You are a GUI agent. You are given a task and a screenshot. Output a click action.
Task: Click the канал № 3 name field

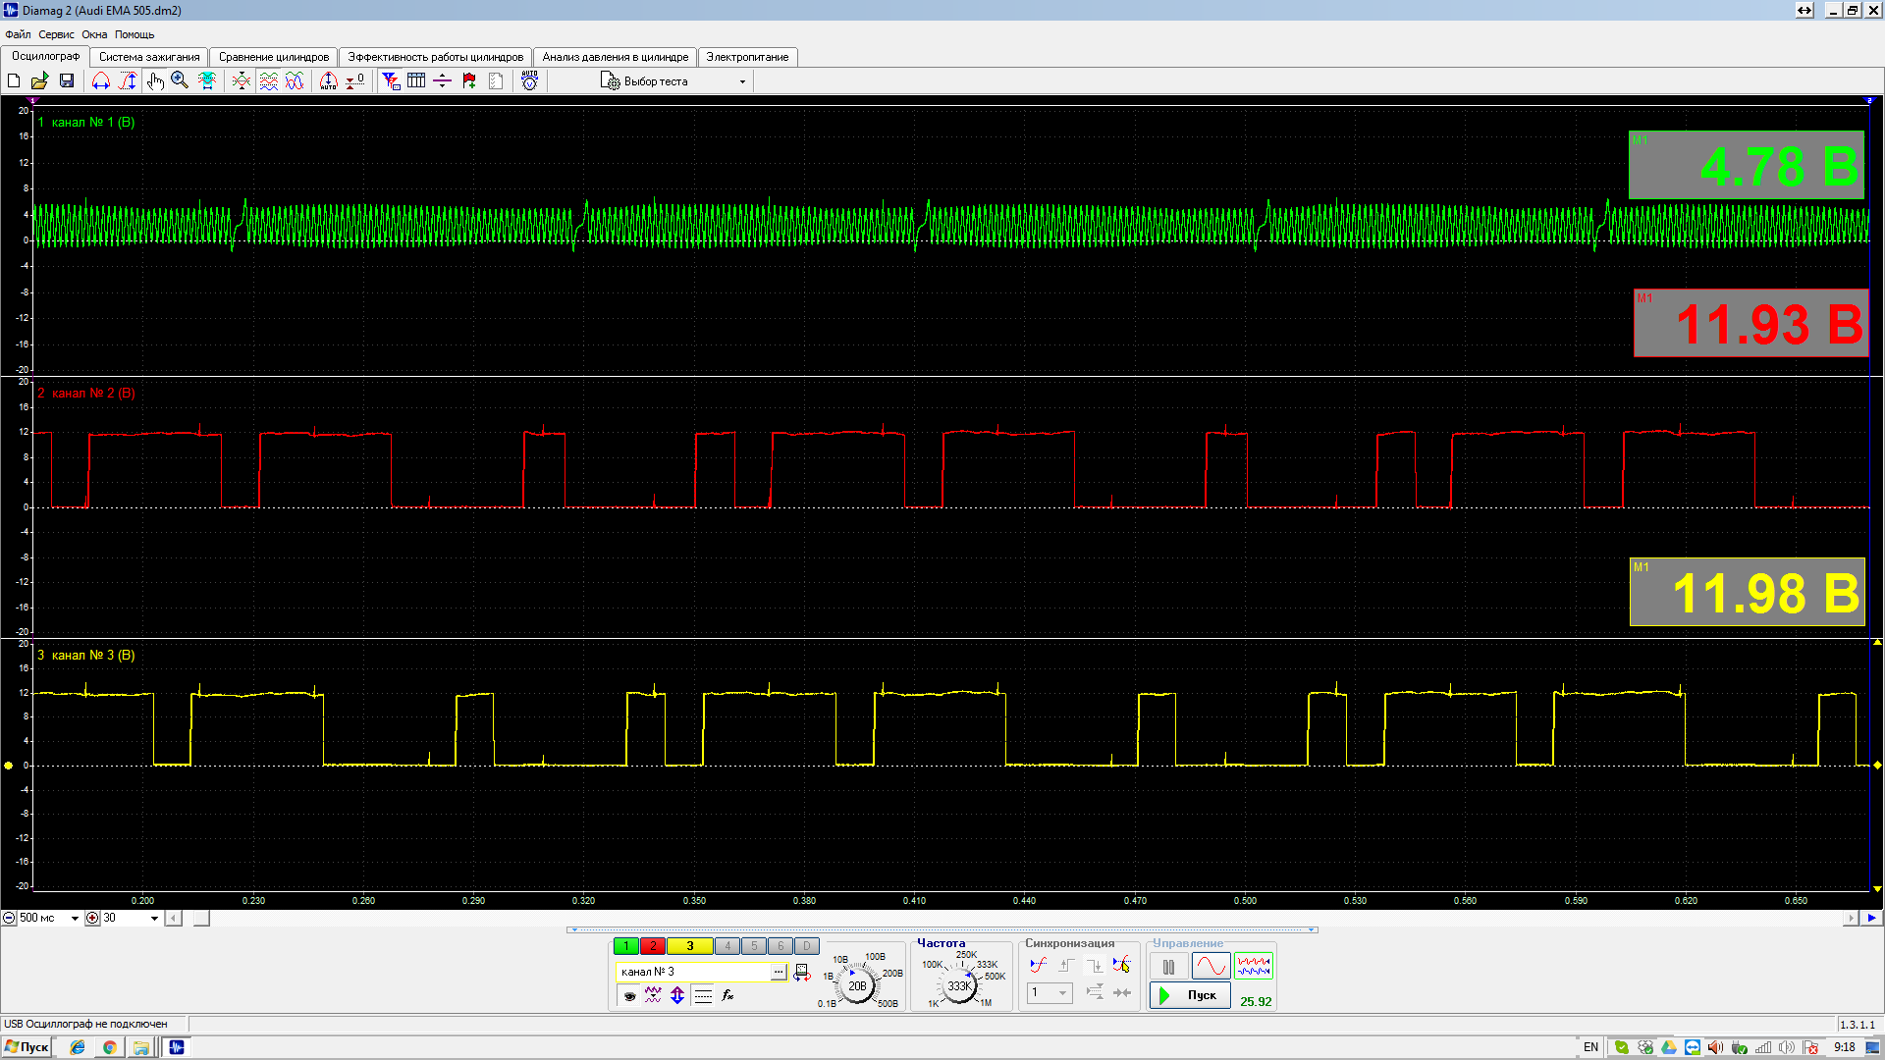[x=693, y=972]
